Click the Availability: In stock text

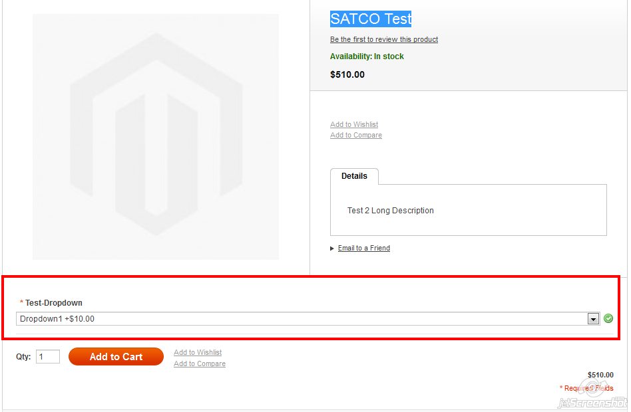click(367, 56)
